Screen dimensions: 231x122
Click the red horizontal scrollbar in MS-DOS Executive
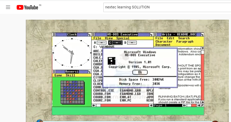[x=125, y=105]
